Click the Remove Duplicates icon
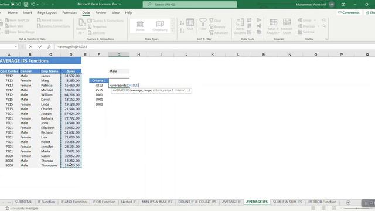 [249, 26]
